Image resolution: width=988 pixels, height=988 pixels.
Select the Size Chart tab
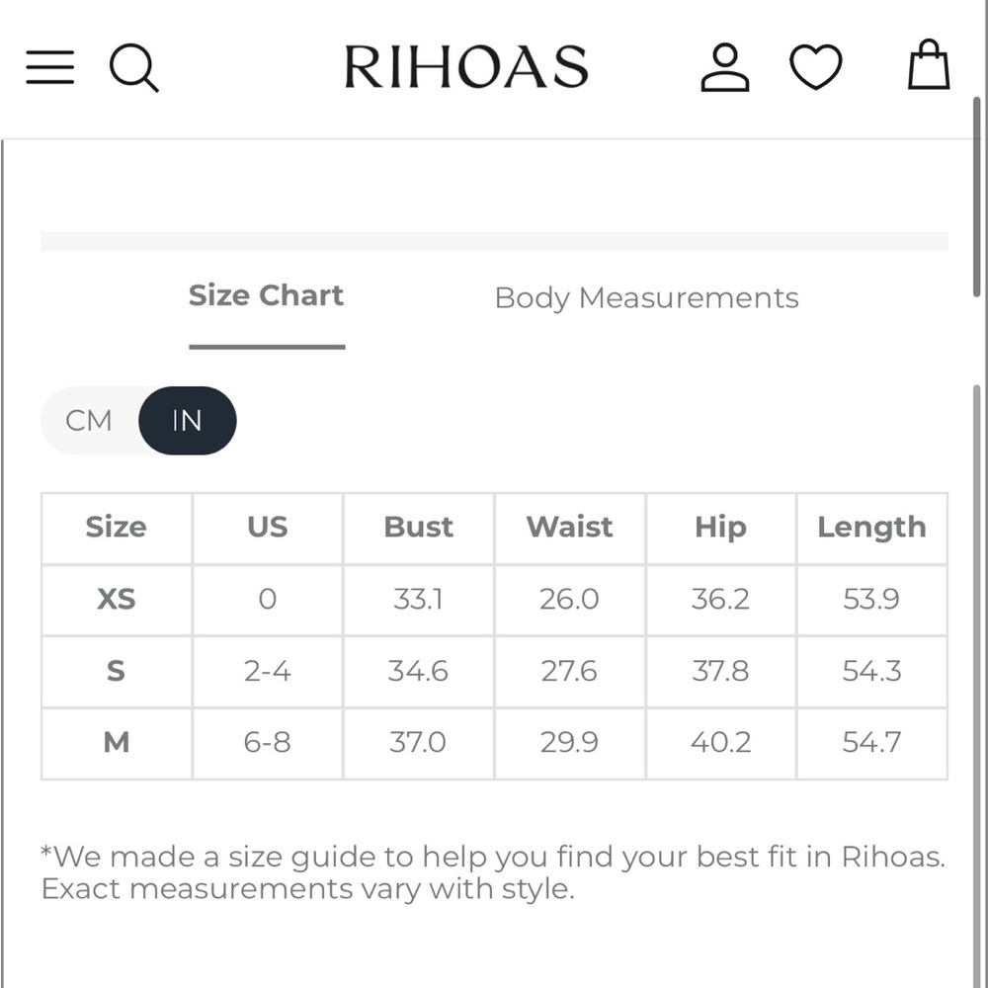click(x=266, y=295)
